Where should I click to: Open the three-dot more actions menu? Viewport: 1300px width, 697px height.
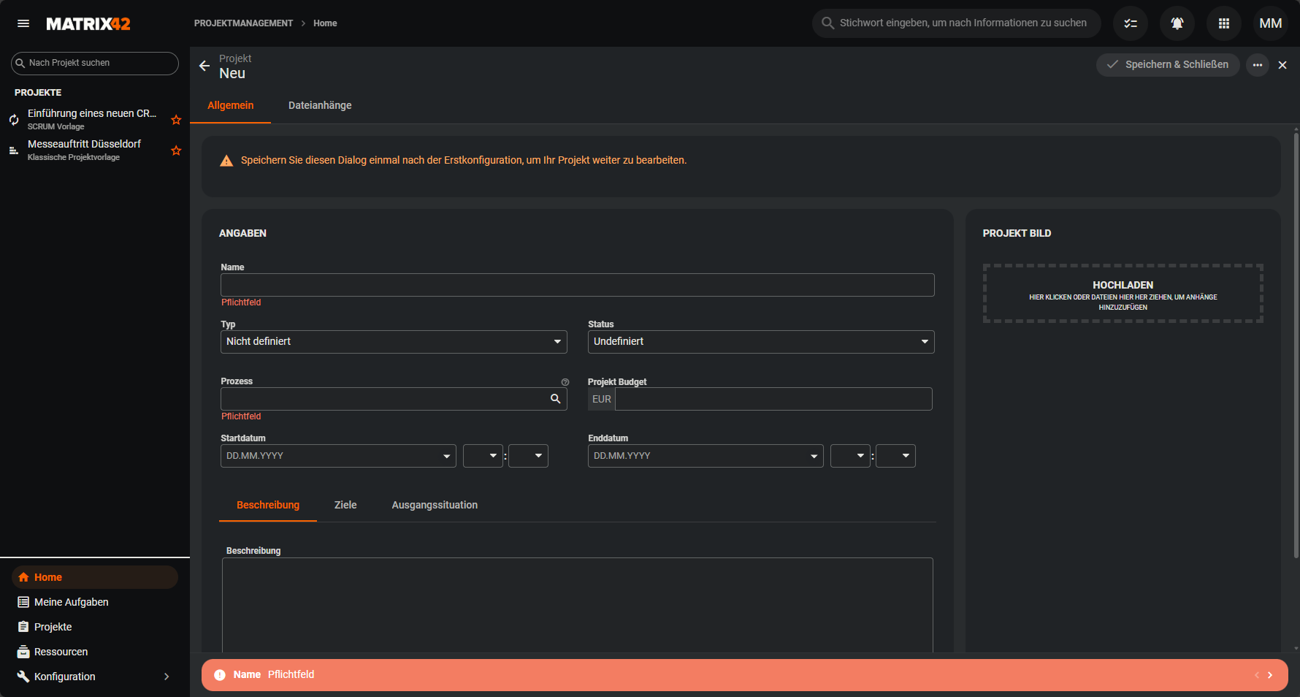(x=1257, y=65)
